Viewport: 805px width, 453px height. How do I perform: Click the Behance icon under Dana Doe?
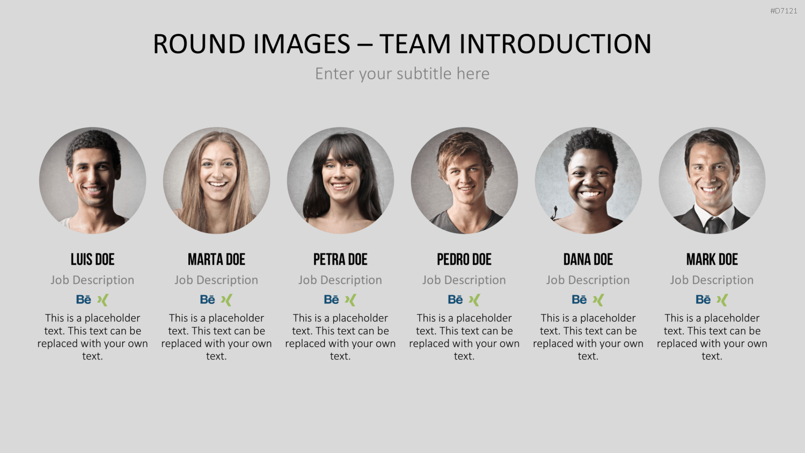click(580, 299)
